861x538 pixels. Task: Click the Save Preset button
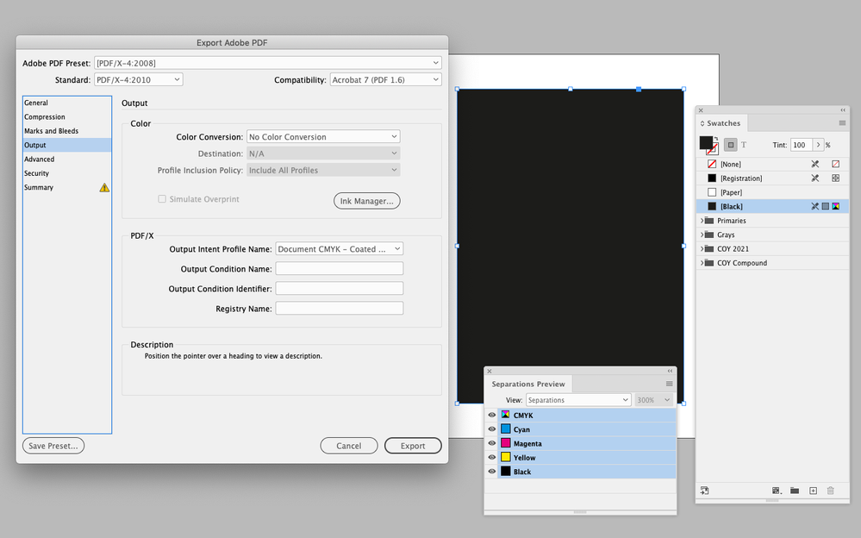click(53, 446)
